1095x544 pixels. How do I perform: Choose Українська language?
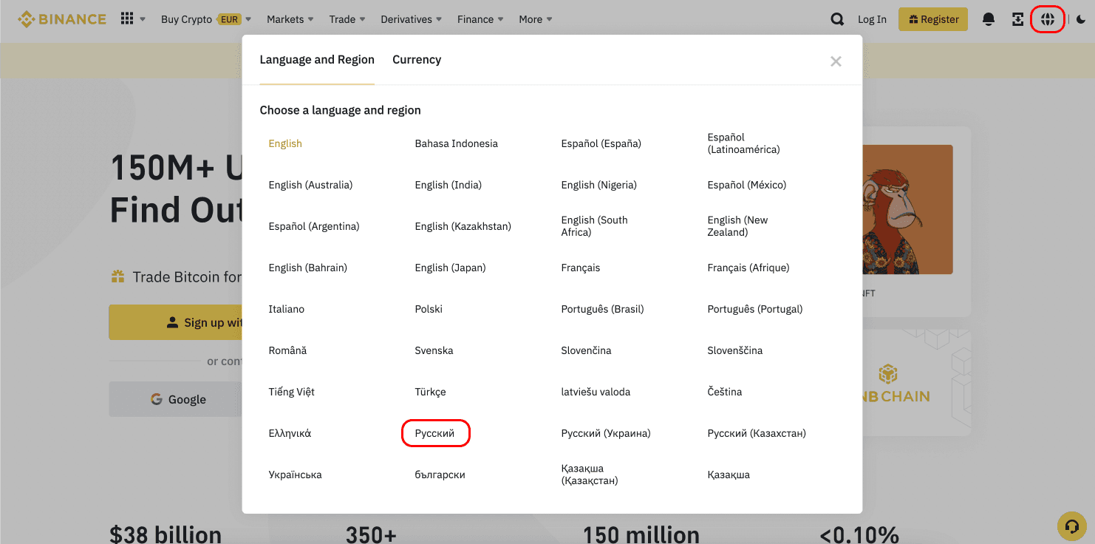click(296, 475)
